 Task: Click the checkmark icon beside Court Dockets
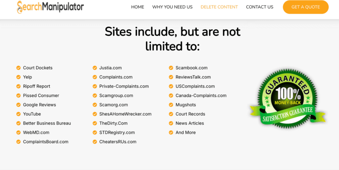[19, 68]
